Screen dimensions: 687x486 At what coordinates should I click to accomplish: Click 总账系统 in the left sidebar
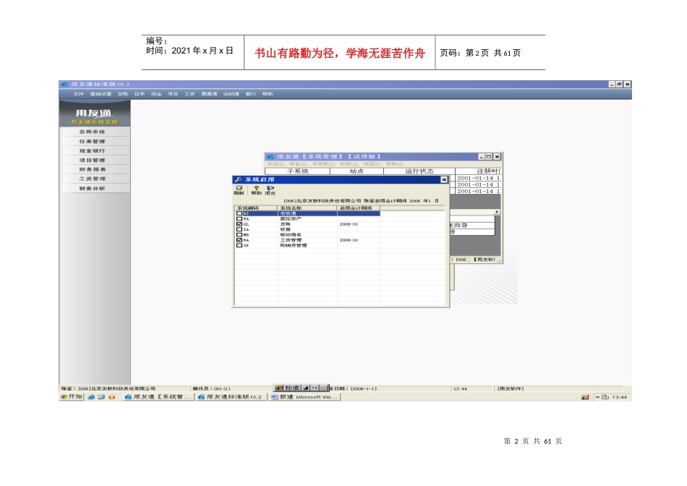click(95, 132)
